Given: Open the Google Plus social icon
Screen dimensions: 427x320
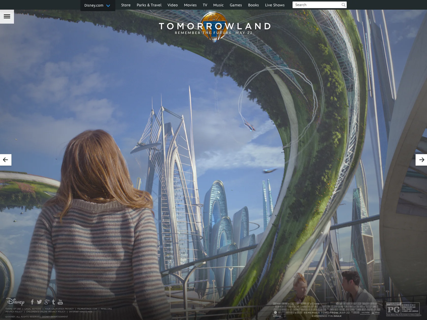Looking at the screenshot, I should pos(47,302).
